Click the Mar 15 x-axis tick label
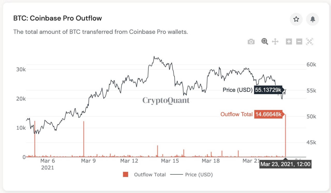This screenshot has height=193, width=331. coord(170,161)
